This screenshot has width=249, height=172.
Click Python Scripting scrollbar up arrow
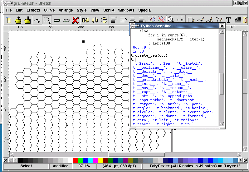(x=222, y=32)
